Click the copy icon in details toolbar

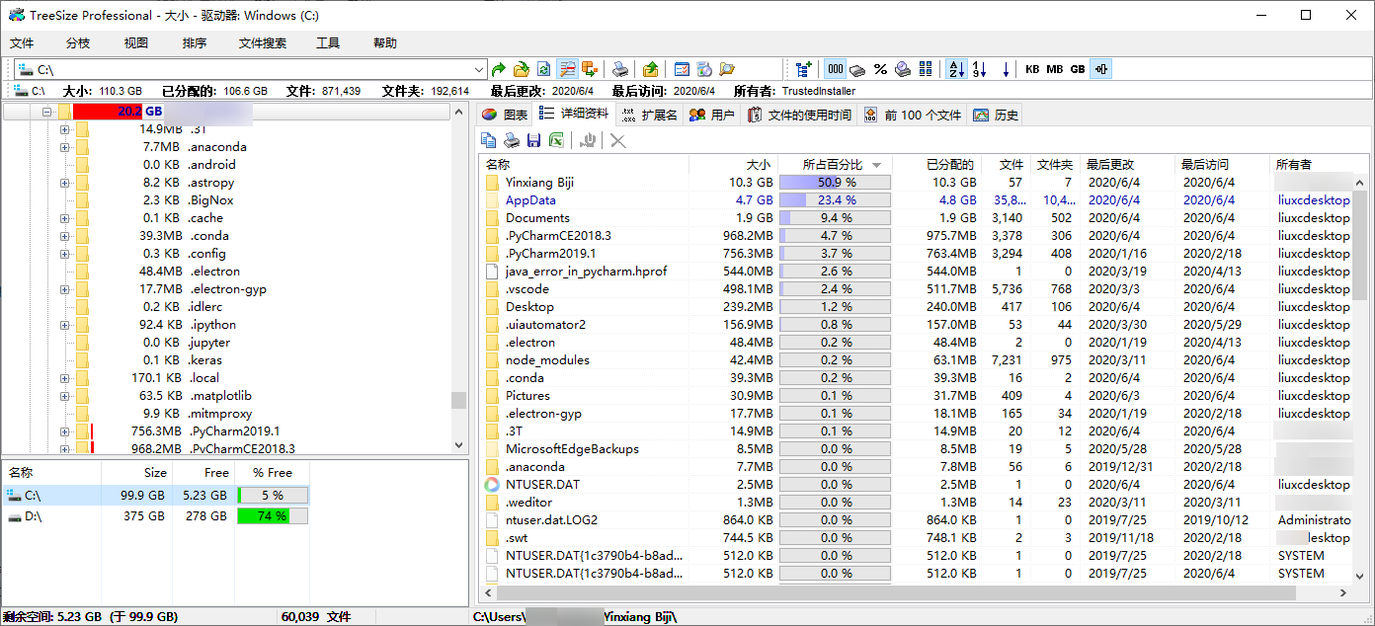tap(488, 141)
